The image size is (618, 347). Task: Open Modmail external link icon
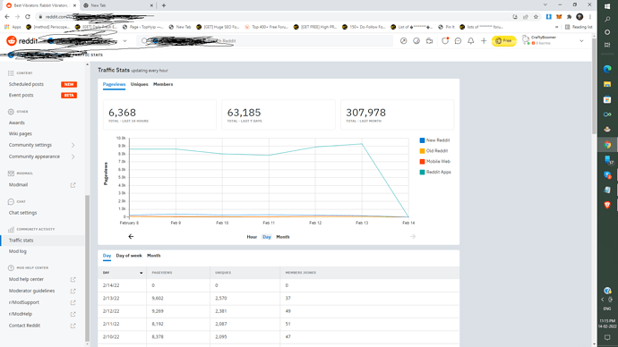tap(73, 185)
